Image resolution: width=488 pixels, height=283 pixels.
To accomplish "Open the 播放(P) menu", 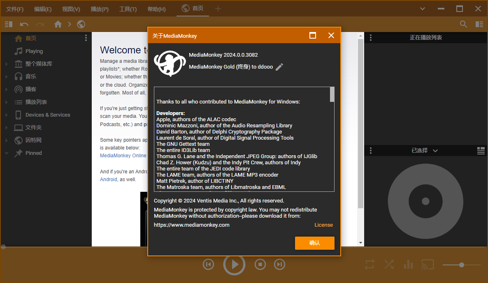I will (100, 9).
